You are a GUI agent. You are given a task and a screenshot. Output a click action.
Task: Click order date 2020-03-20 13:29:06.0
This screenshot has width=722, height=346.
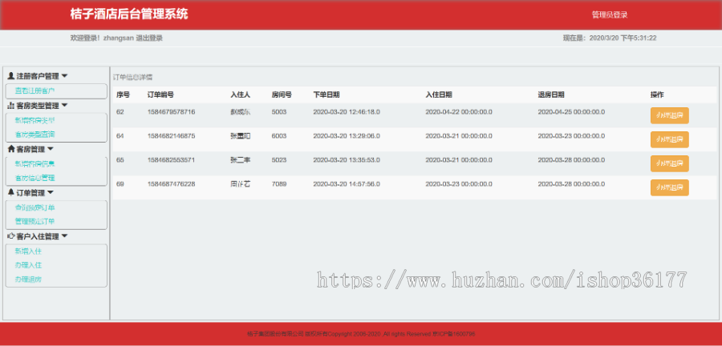(x=347, y=136)
